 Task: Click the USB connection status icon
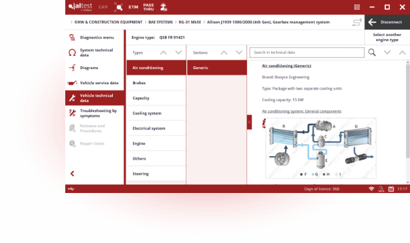click(x=71, y=189)
